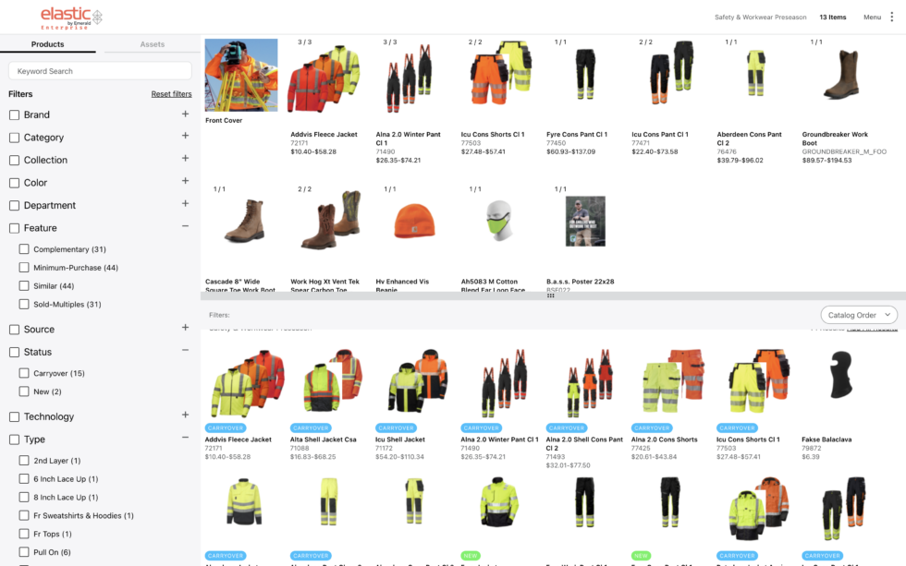906x566 pixels.
Task: Click the minus icon on the Type filter
Action: click(x=185, y=439)
